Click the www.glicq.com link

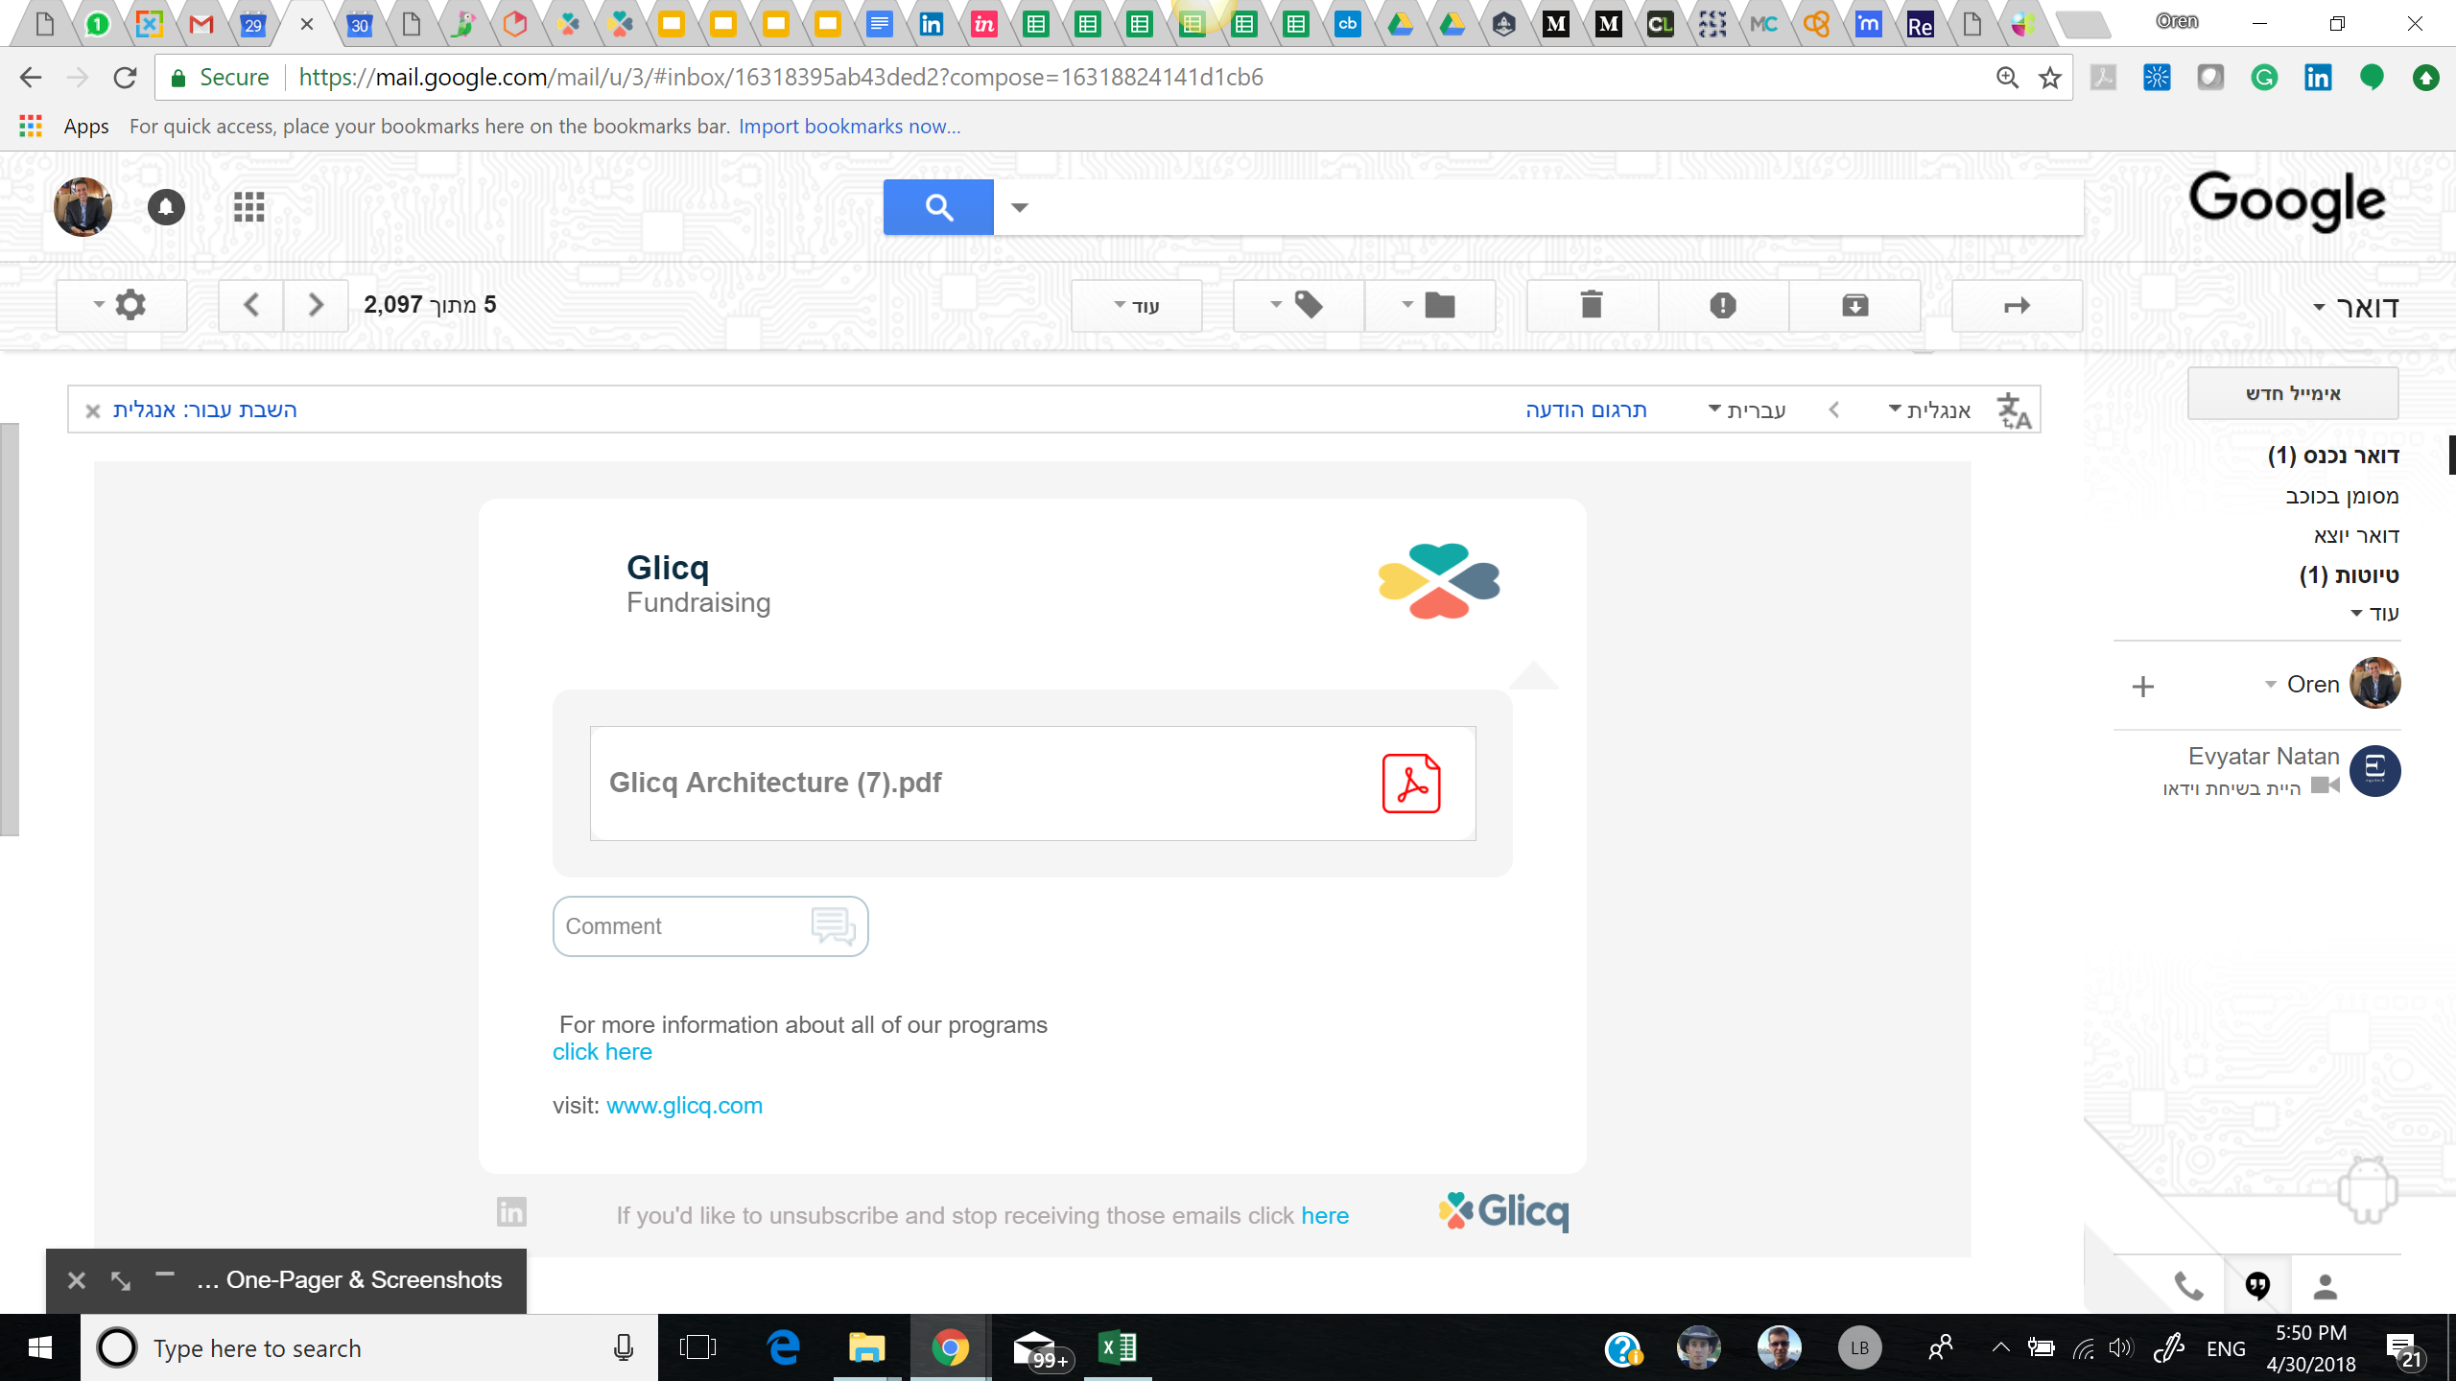pos(684,1106)
